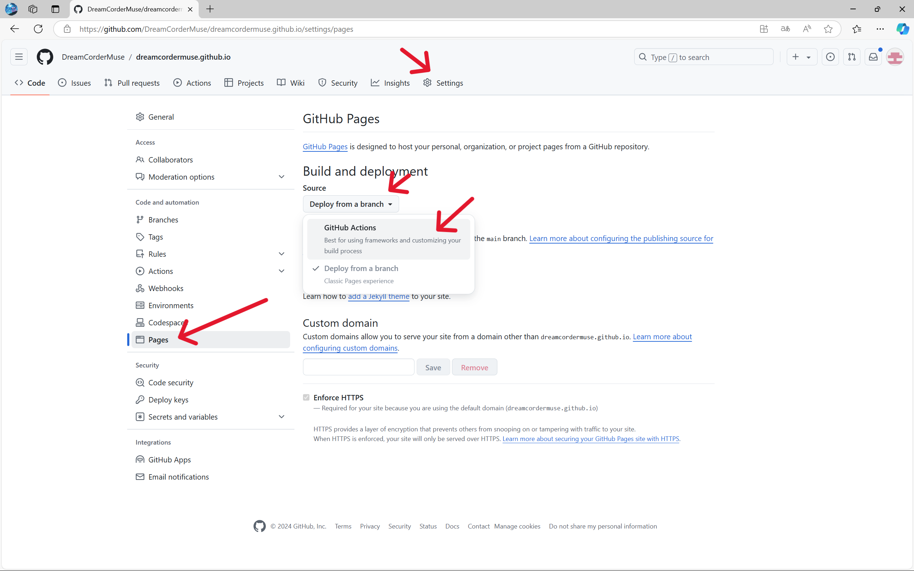
Task: Click the browser profile globe icon
Action: point(11,9)
